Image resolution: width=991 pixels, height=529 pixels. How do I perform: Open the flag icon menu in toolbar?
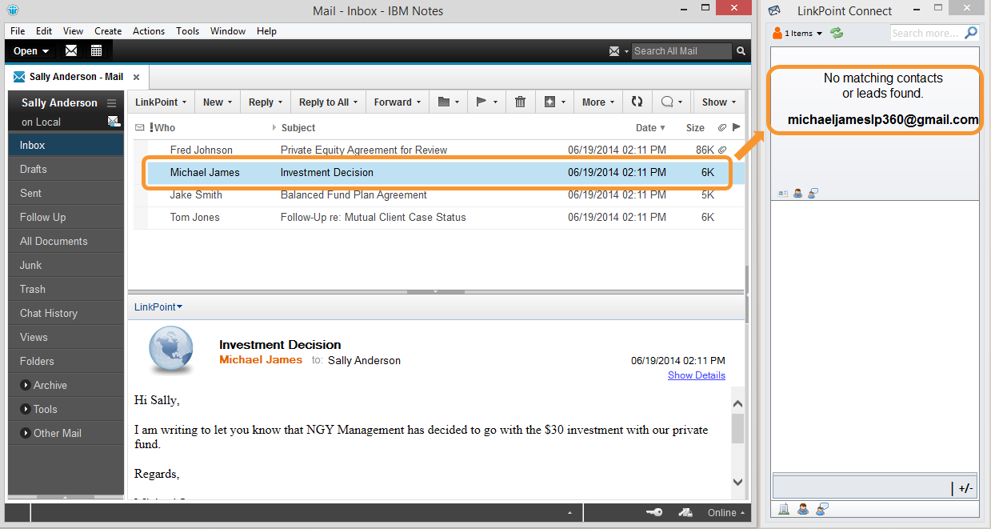click(486, 102)
